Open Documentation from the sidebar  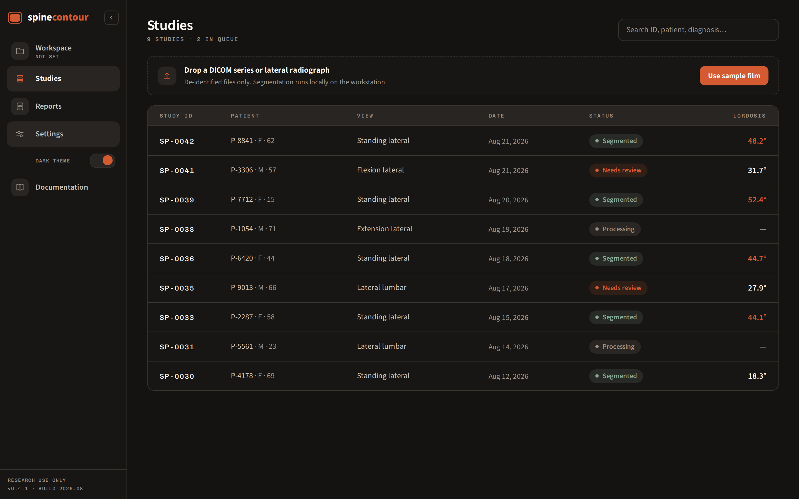[63, 187]
